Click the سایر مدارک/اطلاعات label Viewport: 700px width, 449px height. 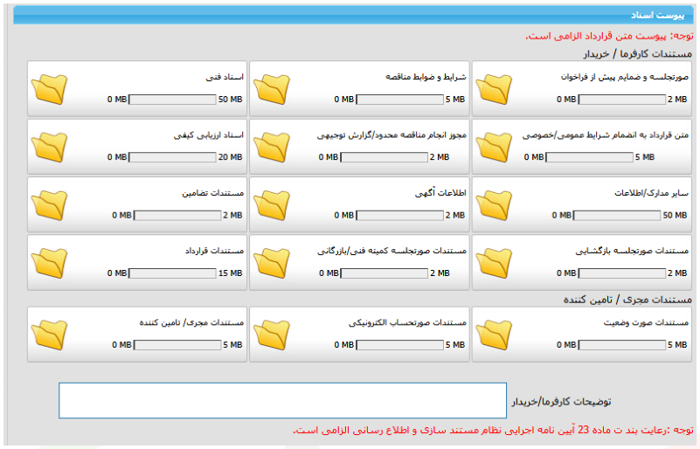point(651,193)
